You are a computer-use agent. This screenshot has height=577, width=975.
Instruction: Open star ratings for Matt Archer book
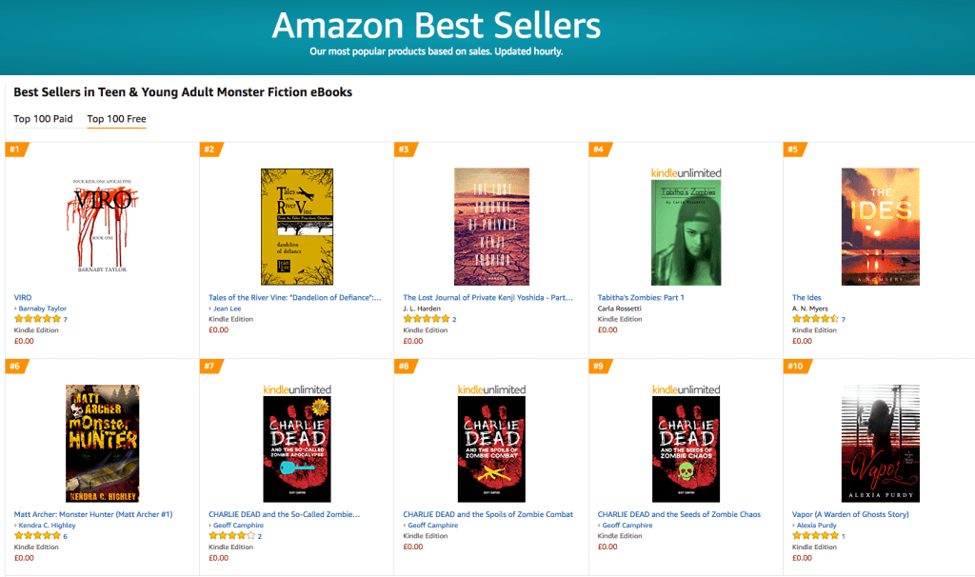[x=38, y=536]
